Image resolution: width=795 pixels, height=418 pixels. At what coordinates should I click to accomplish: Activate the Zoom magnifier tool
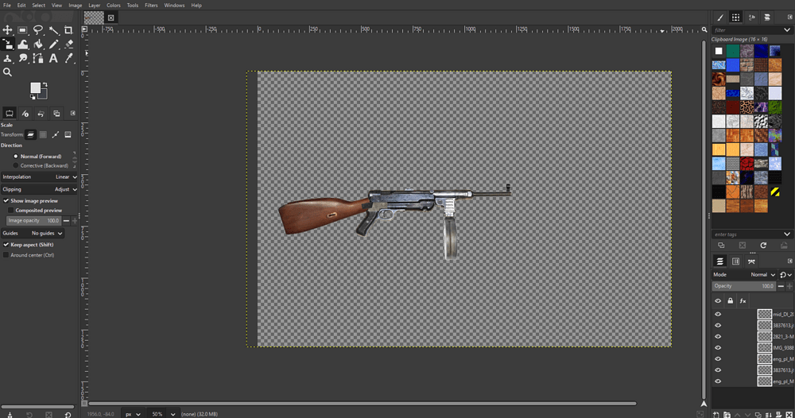point(7,72)
